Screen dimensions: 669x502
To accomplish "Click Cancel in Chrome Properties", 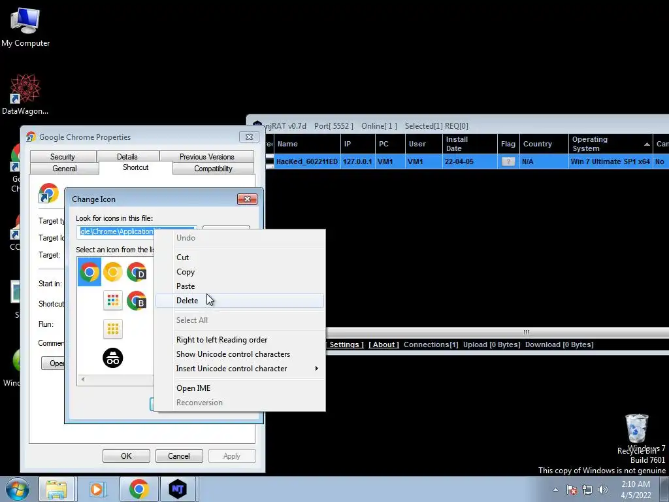I will click(x=179, y=456).
